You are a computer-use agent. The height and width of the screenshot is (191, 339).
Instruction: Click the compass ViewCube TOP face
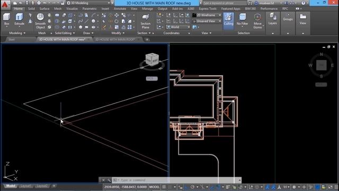322,65
